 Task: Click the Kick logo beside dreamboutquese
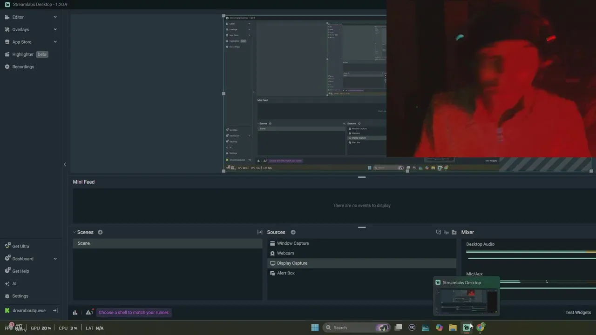7,310
